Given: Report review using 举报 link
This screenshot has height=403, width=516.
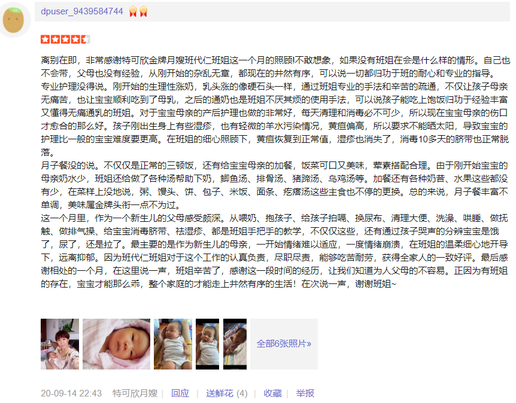Looking at the screenshot, I should point(305,393).
